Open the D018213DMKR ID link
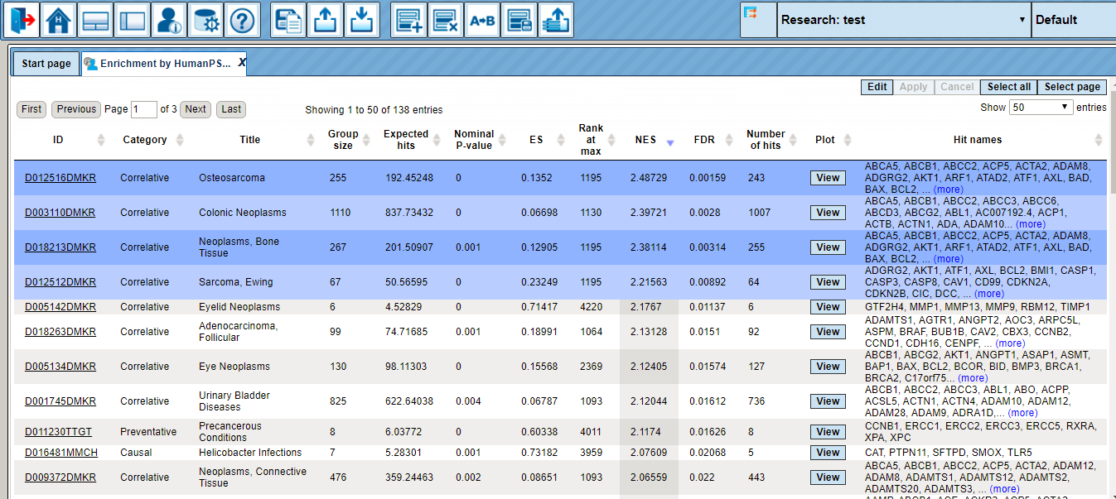1116x499 pixels. (60, 247)
